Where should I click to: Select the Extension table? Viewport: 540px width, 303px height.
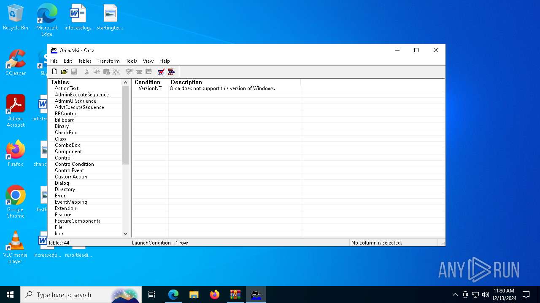pos(65,208)
